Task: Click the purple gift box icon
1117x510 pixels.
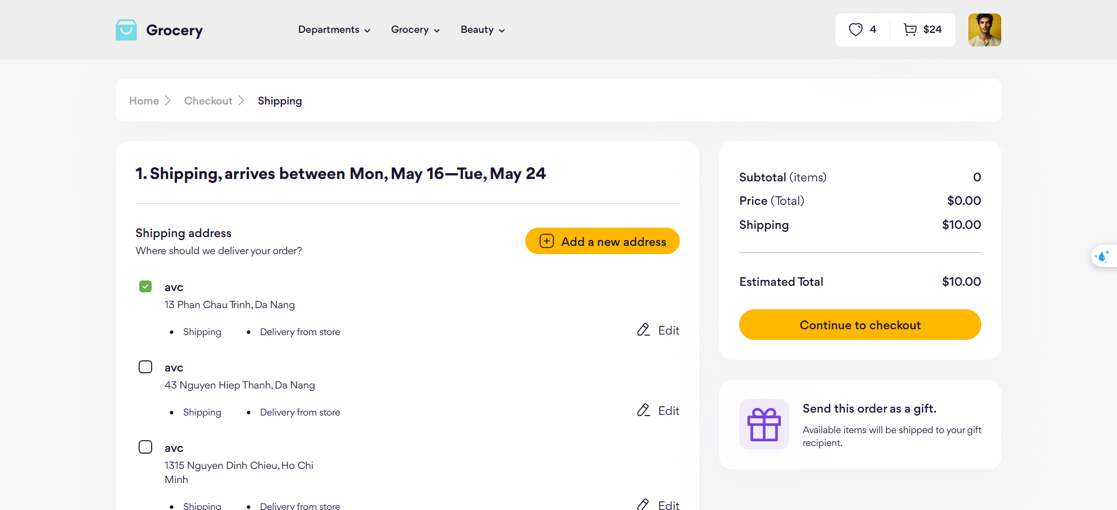Action: pyautogui.click(x=764, y=424)
